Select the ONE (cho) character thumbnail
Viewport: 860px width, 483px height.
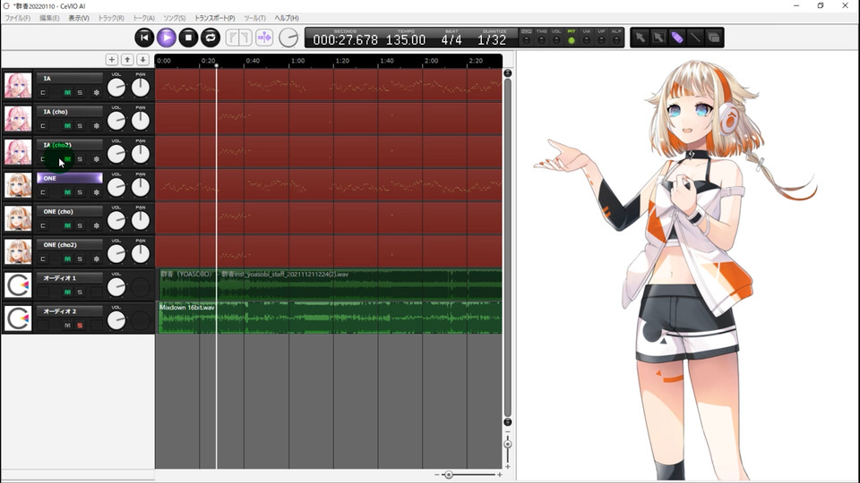click(18, 218)
